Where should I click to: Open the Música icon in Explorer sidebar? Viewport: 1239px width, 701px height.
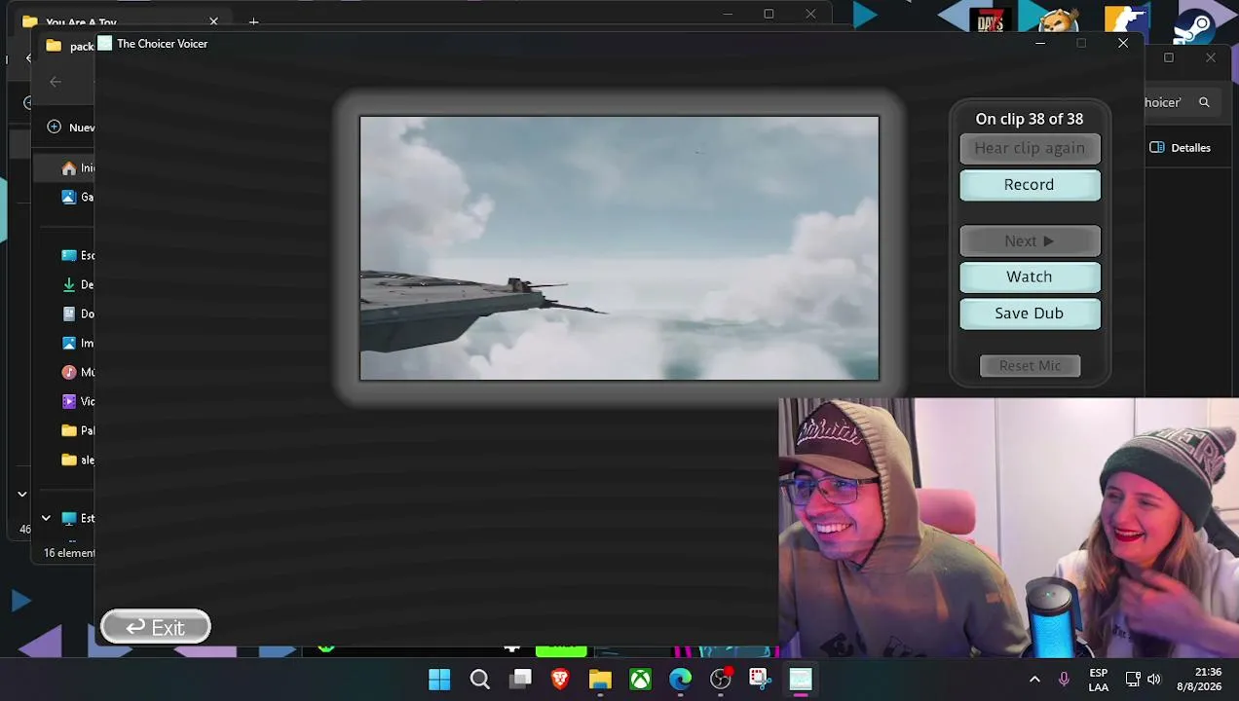pyautogui.click(x=69, y=373)
